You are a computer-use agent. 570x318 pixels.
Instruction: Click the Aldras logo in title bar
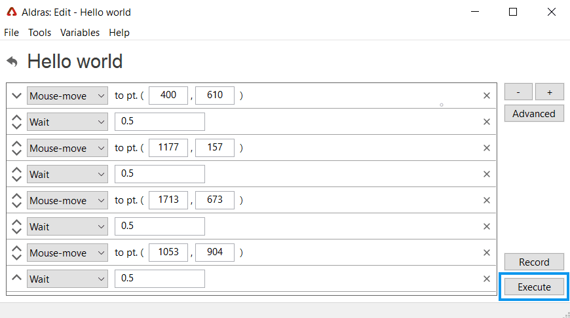(x=12, y=12)
